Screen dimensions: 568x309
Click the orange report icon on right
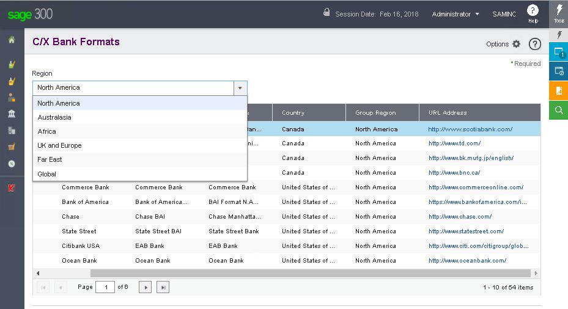point(558,91)
